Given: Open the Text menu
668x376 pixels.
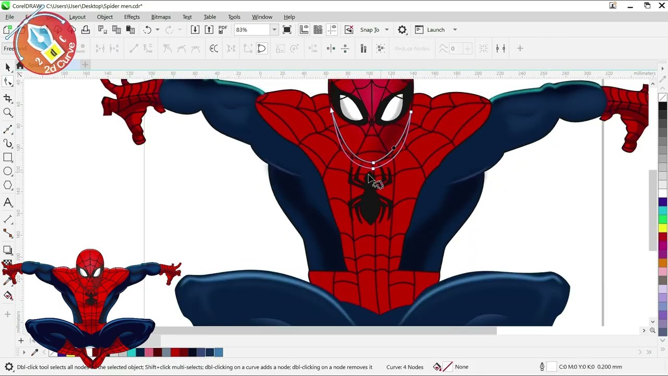Looking at the screenshot, I should 187,17.
